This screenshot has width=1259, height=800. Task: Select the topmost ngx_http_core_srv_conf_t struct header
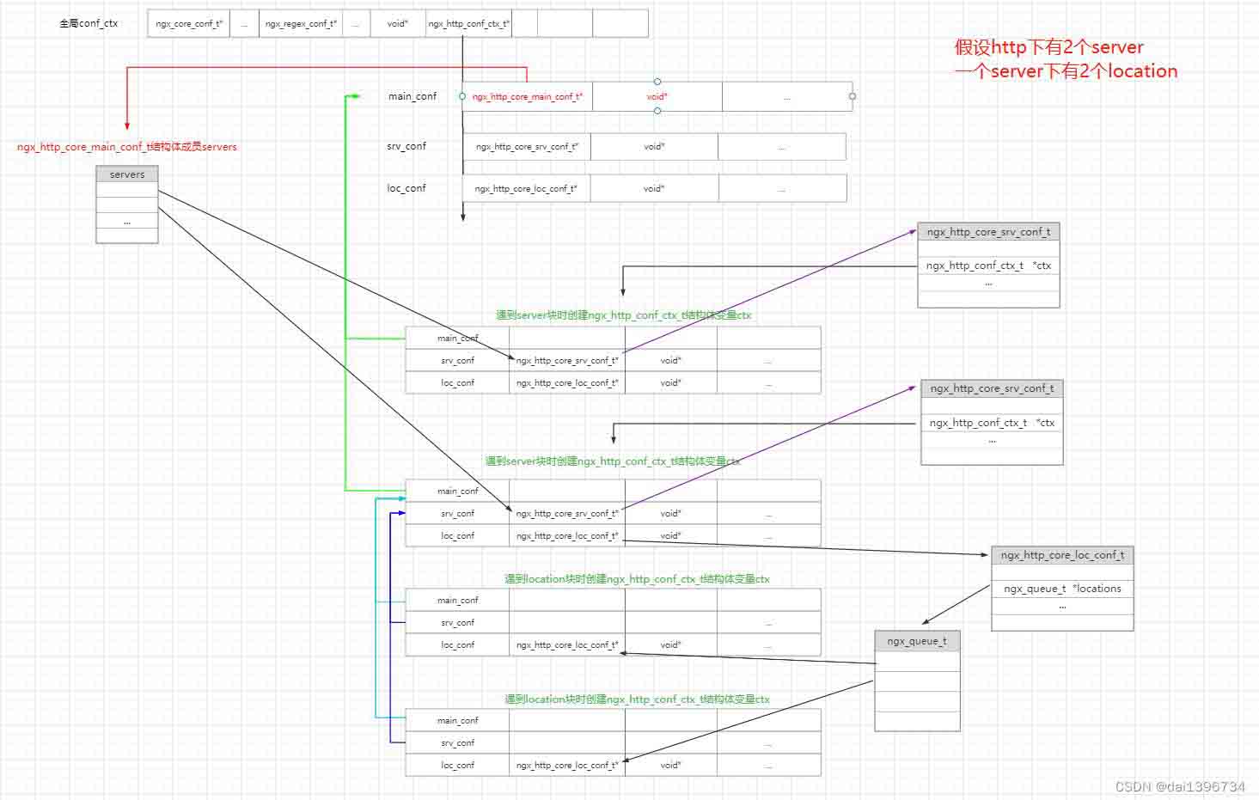[988, 232]
